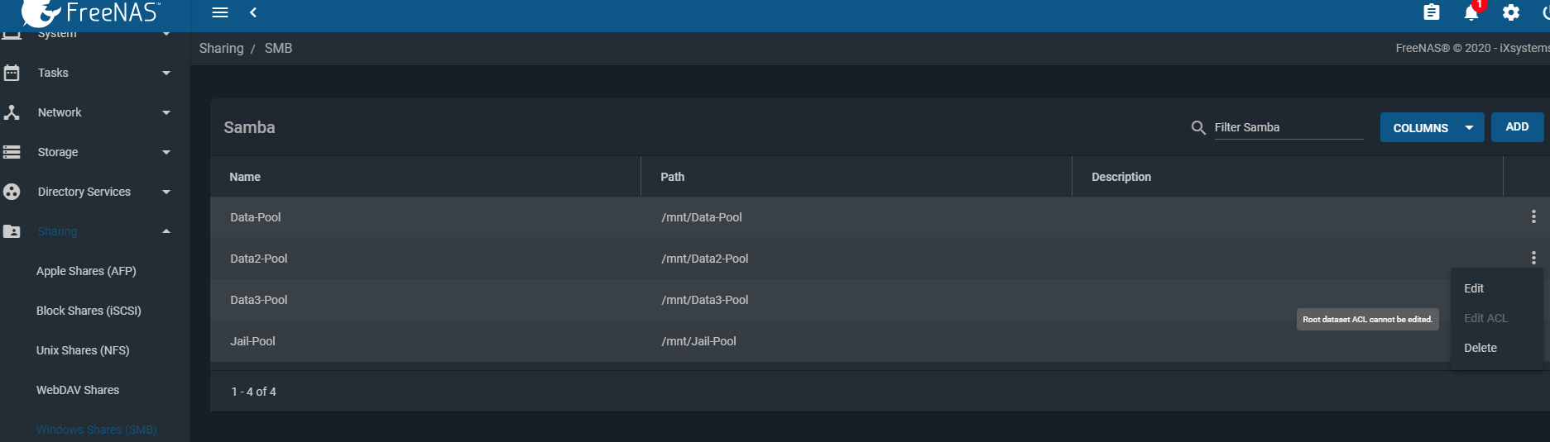The image size is (1550, 442).
Task: Collapse sidebar with the left chevron icon
Action: [x=253, y=12]
